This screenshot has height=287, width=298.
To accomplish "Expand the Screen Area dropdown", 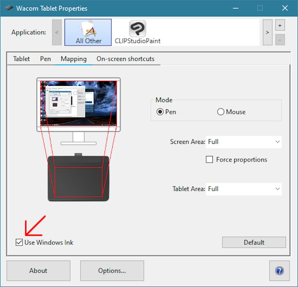I will tap(244, 142).
